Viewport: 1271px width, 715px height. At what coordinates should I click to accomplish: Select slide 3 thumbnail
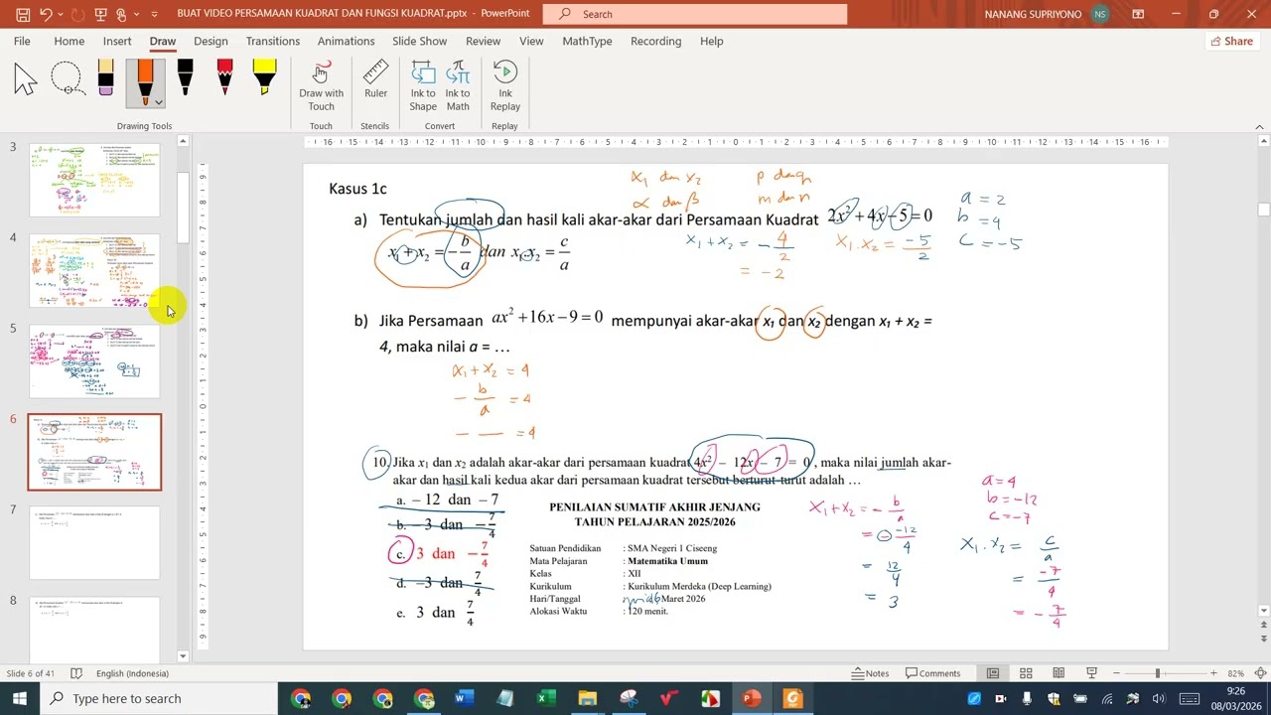pos(94,180)
